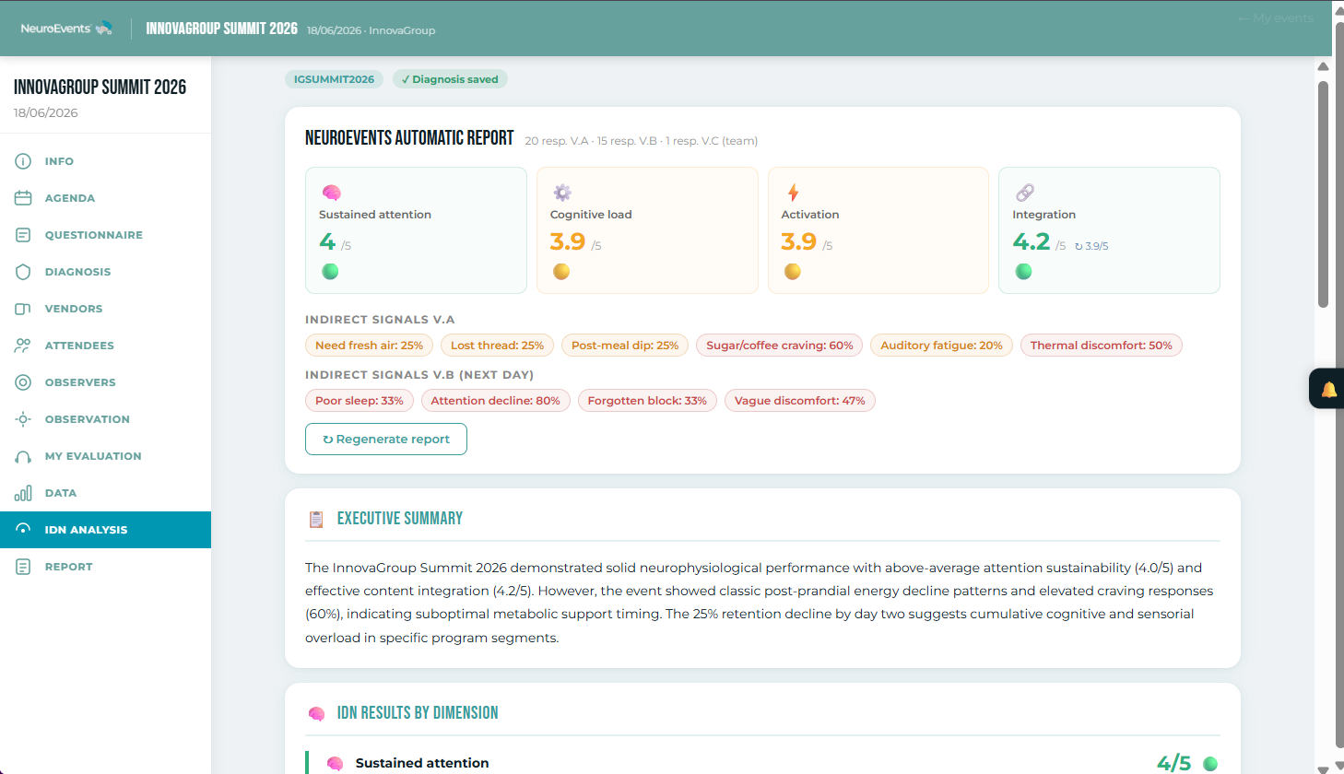
Task: Click the Diagnosis shield icon
Action: click(23, 272)
